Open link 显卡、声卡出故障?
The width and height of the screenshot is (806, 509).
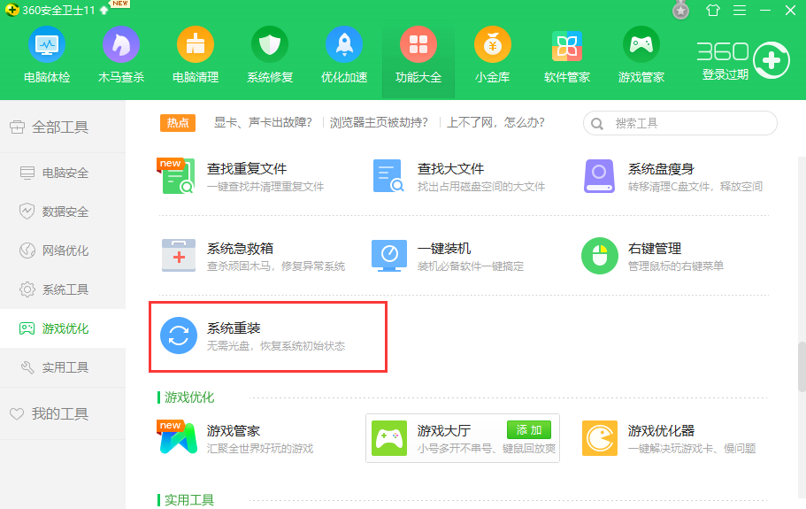(x=263, y=122)
